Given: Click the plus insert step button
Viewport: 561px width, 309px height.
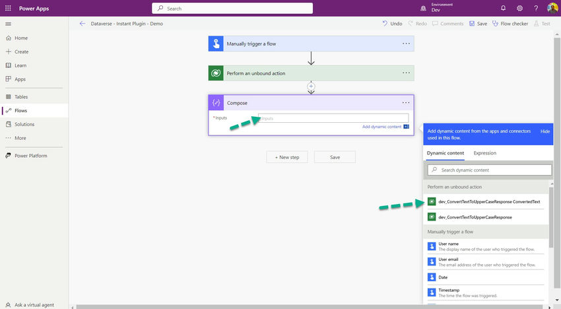Looking at the screenshot, I should 311,86.
